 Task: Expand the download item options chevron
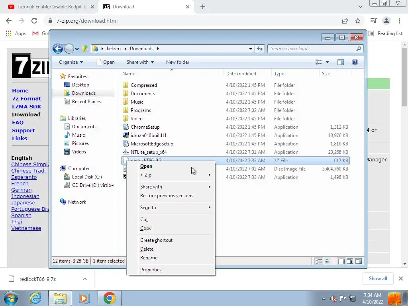click(x=85, y=279)
